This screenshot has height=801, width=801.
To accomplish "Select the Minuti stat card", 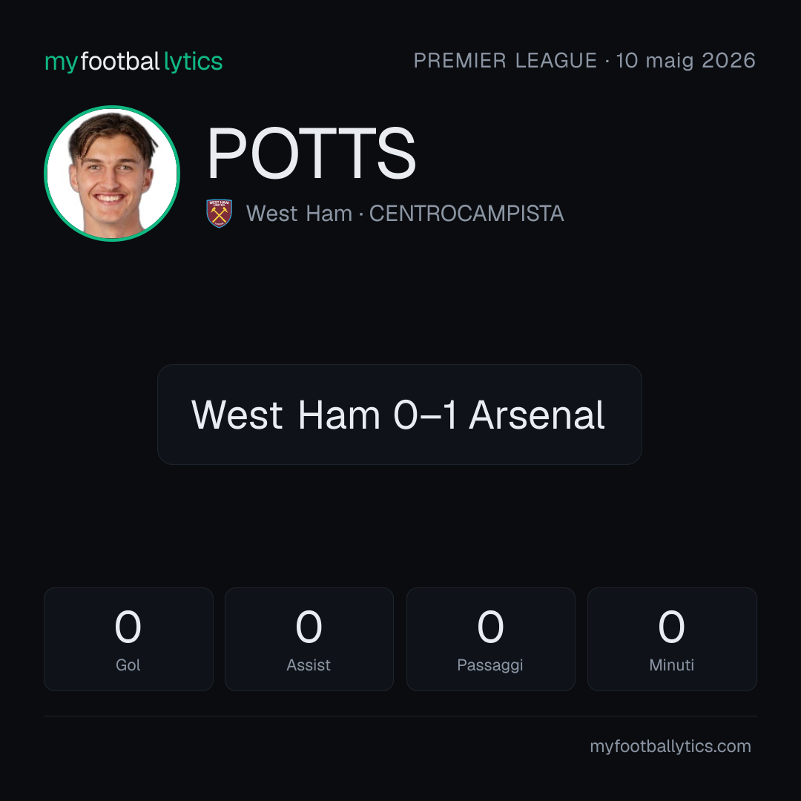I will 672,639.
